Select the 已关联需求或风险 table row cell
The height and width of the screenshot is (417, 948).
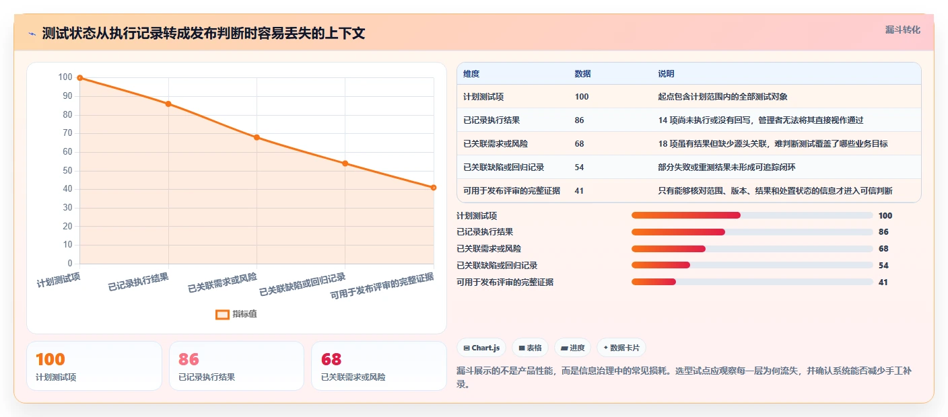[496, 144]
